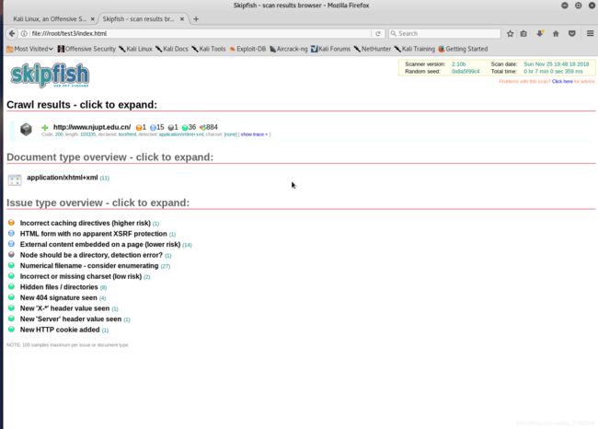
Task: Close the Skipfish scan results tab
Action: coord(182,18)
